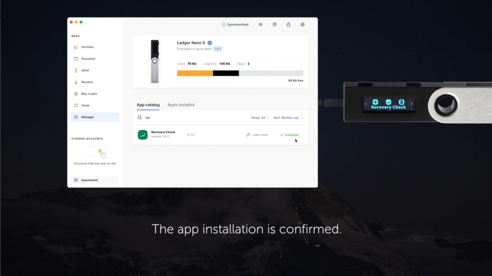The image size is (492, 276).
Task: Click the Bitcoin B icon on device screen
Action: 401,102
